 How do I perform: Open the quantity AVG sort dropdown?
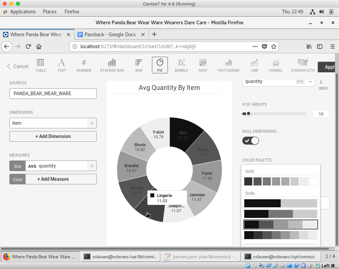[x=311, y=82]
